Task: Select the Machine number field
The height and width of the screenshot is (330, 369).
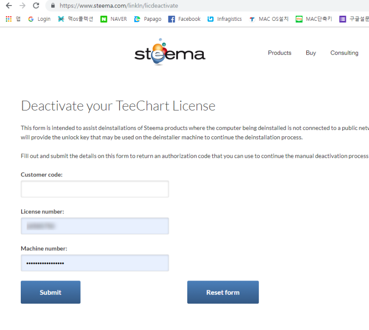Action: click(x=95, y=263)
